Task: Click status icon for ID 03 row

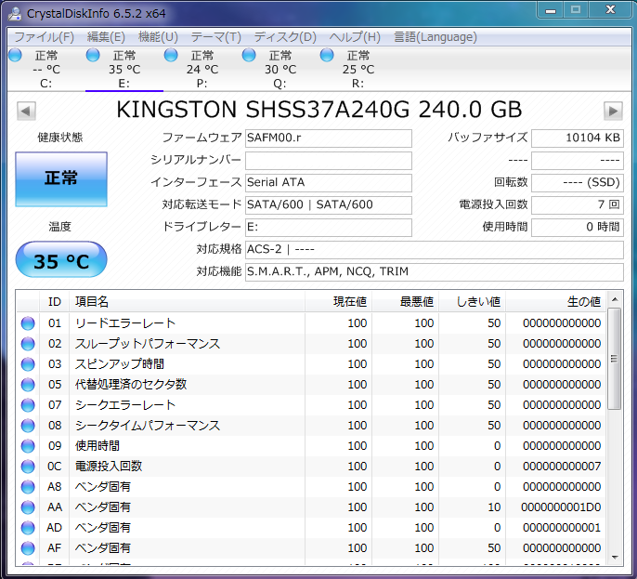Action: point(28,364)
